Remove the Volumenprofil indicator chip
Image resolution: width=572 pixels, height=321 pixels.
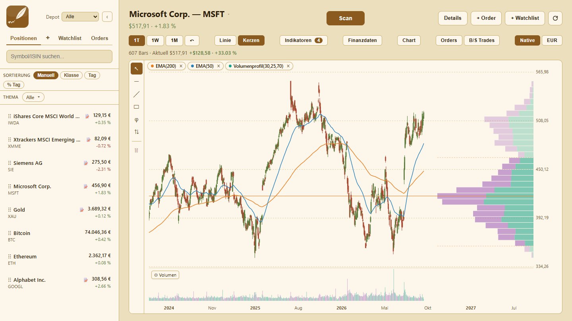point(288,66)
